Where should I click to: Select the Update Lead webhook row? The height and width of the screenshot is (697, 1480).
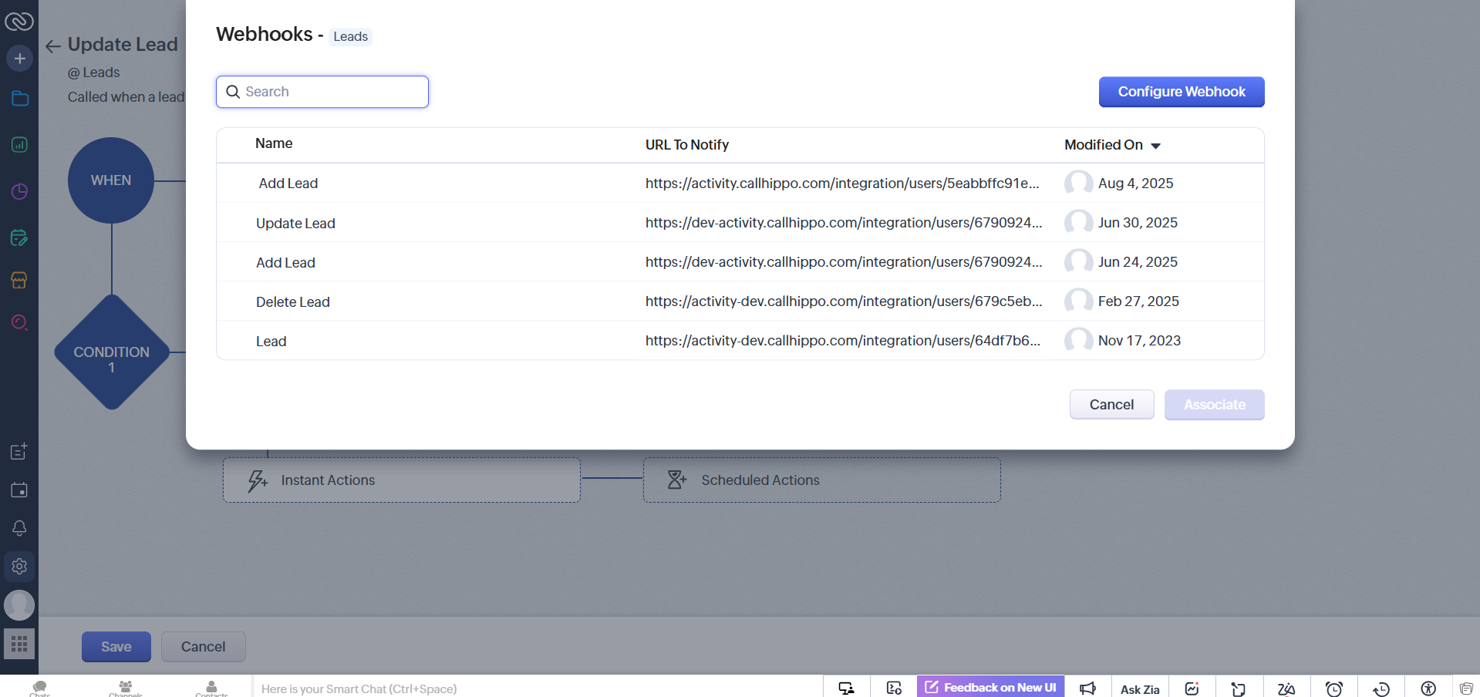(740, 223)
